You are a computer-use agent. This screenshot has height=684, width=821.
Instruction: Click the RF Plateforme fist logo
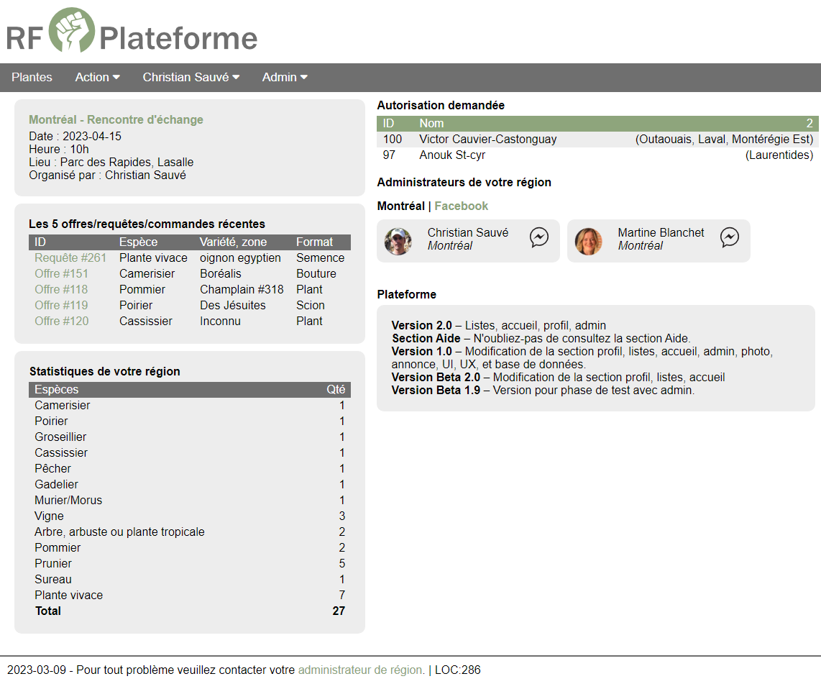coord(71,30)
